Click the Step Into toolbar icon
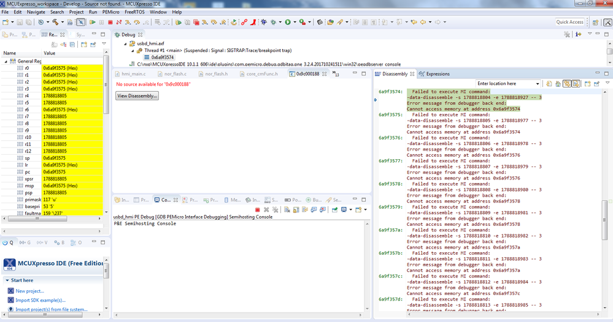This screenshot has width=613, height=322. [x=128, y=22]
